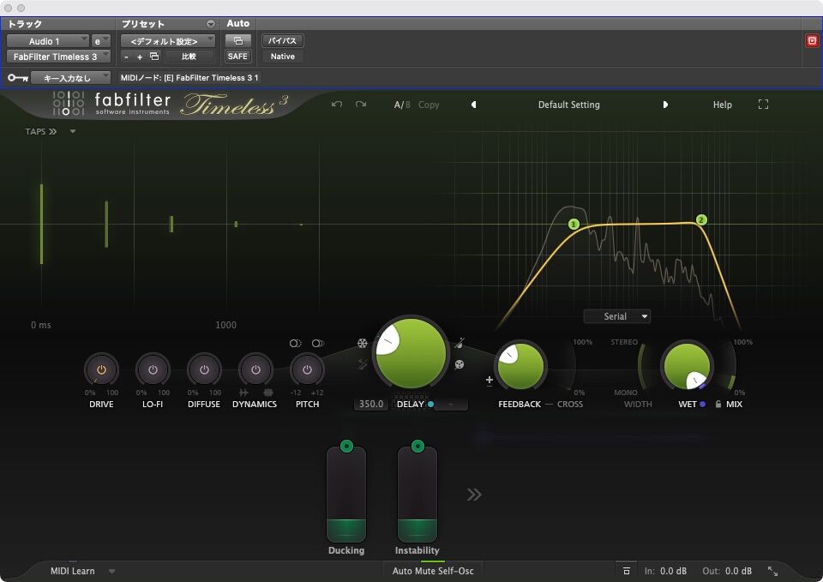This screenshot has height=582, width=823.
Task: Toggle the A/B state switch
Action: pyautogui.click(x=402, y=105)
